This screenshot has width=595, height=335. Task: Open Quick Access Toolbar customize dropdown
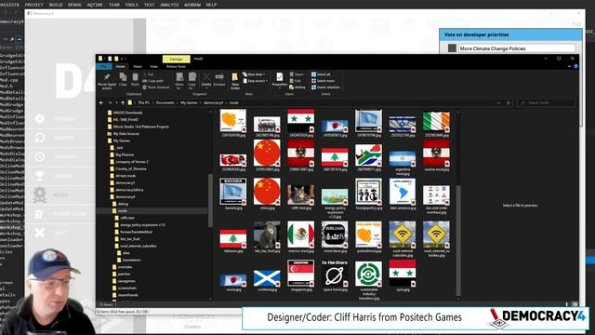pos(123,59)
